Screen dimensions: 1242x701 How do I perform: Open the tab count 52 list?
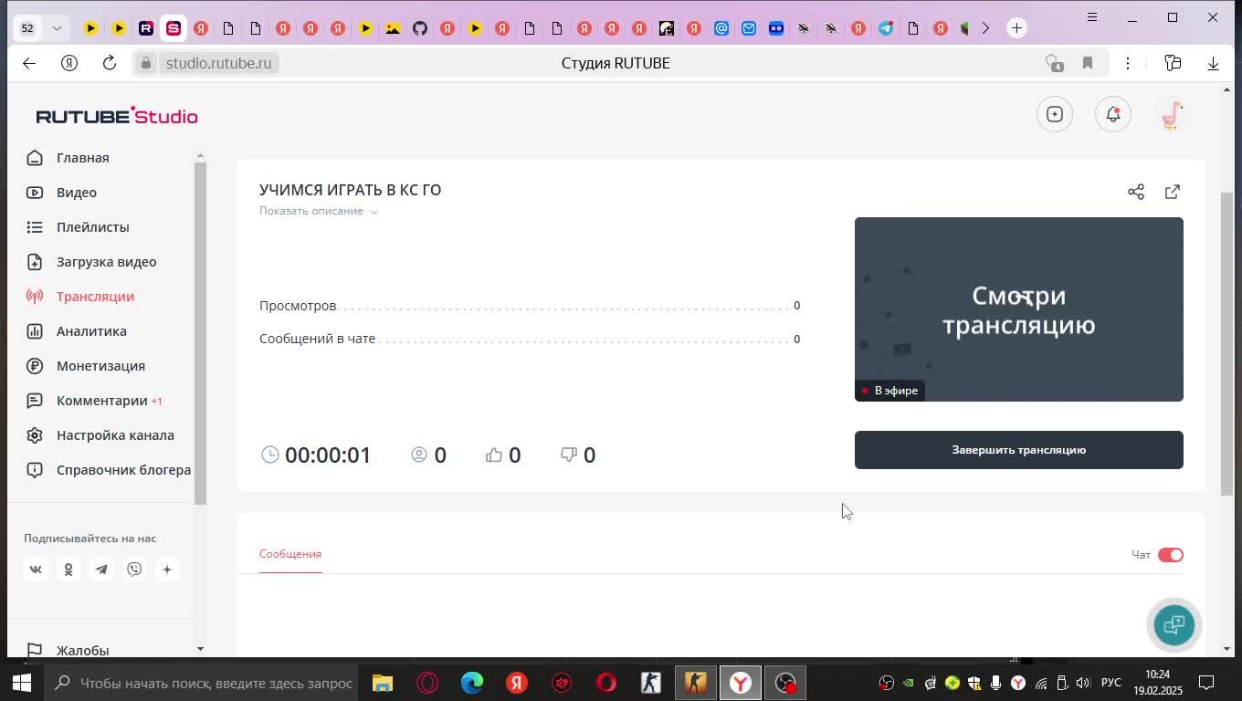pos(27,28)
